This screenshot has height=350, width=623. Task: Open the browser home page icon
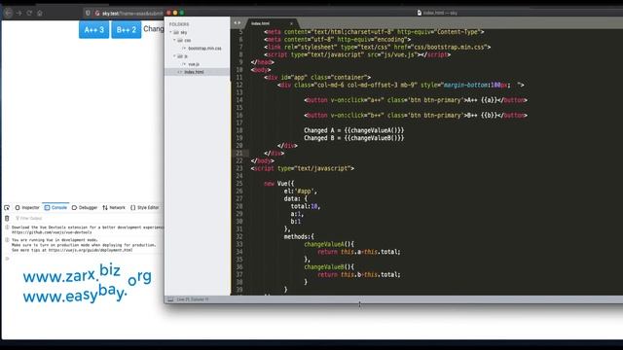click(40, 13)
